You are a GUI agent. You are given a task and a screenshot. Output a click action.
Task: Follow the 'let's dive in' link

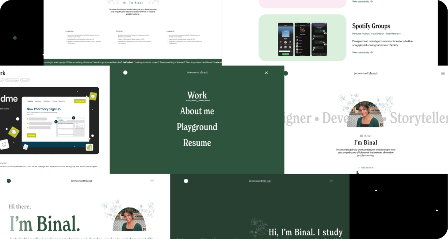[366, 168]
